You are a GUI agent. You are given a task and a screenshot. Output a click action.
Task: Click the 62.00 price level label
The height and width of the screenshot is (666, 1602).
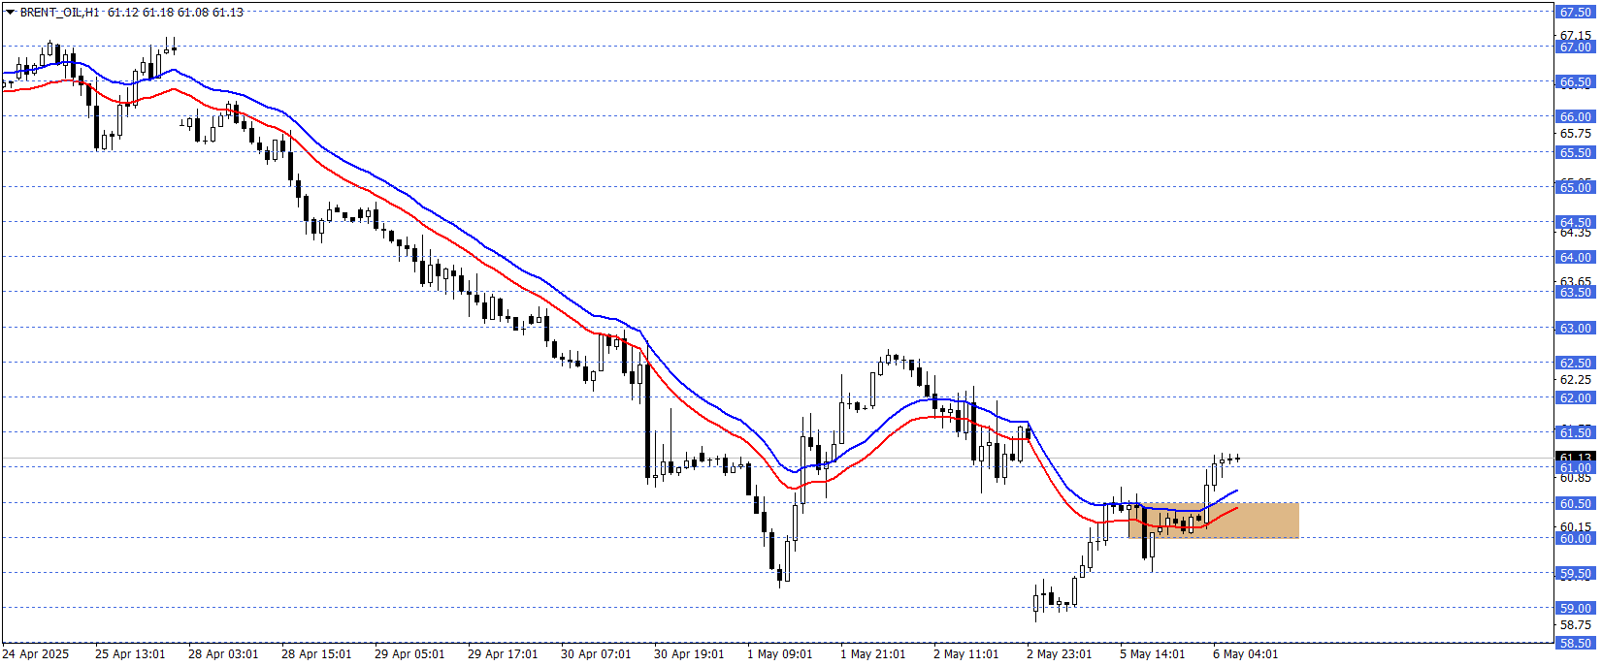[1577, 397]
